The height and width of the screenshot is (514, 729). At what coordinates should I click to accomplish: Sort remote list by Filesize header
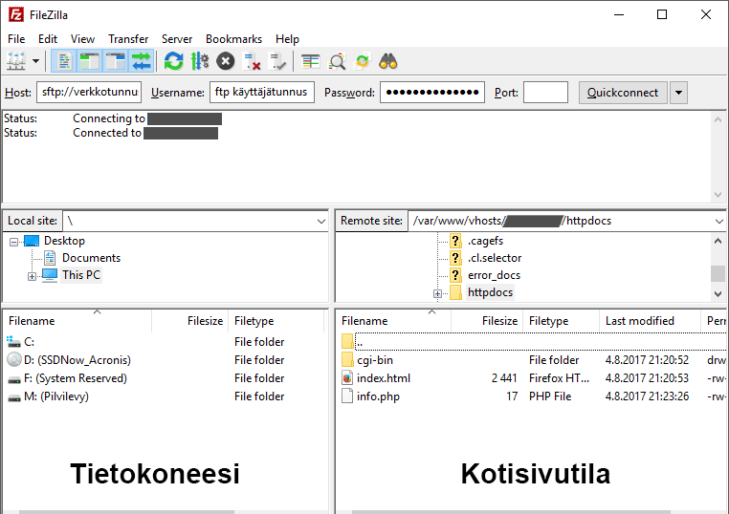point(487,321)
